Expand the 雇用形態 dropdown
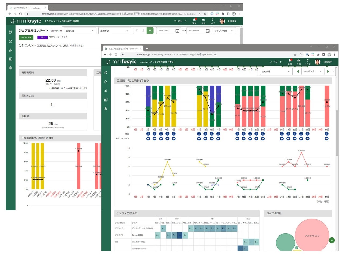This screenshot has width=349, height=257. [x=114, y=31]
